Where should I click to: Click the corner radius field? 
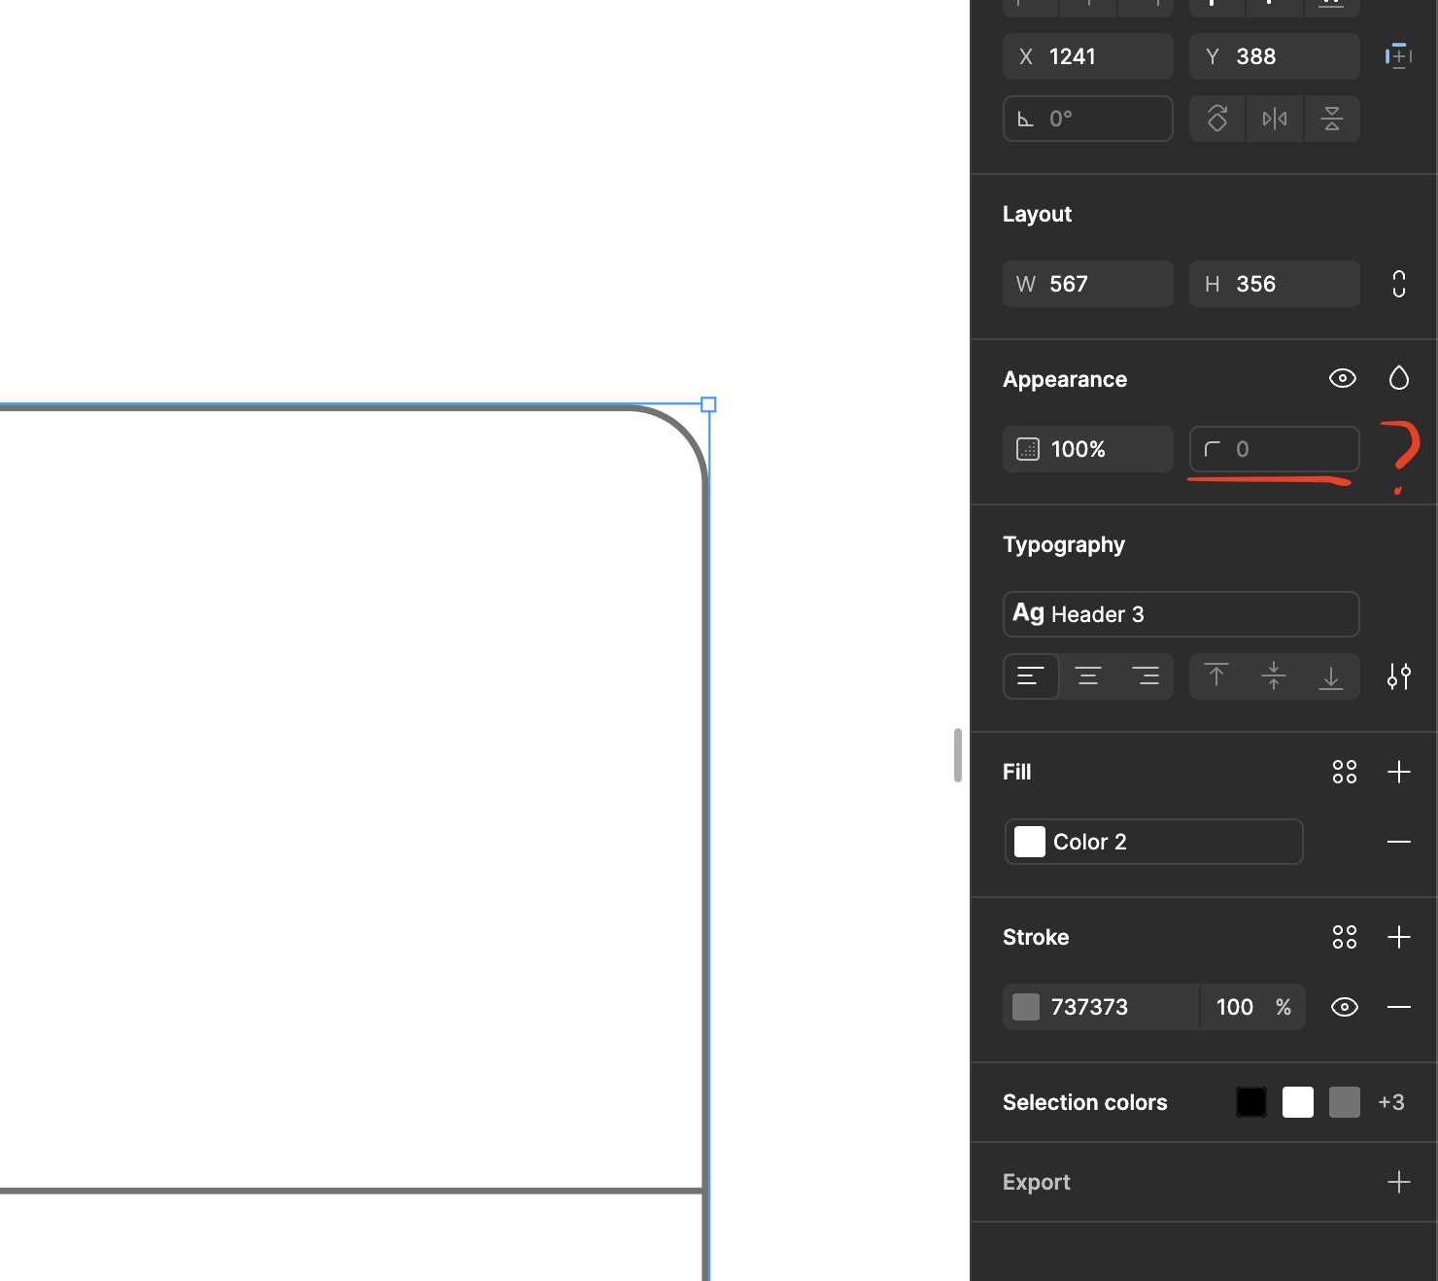pos(1275,449)
